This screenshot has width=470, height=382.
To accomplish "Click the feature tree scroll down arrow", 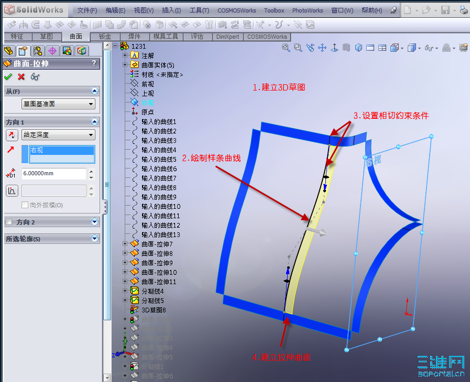I will tap(107, 377).
